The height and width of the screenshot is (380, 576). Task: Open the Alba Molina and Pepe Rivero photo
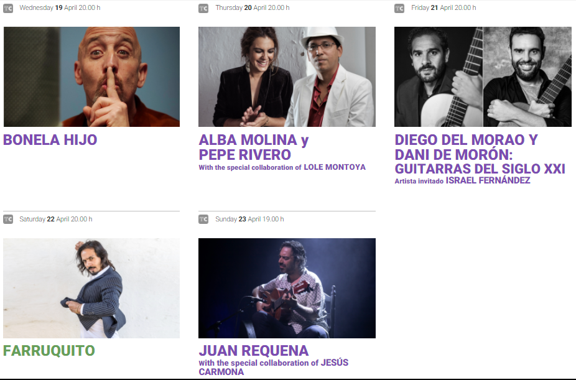tap(287, 76)
